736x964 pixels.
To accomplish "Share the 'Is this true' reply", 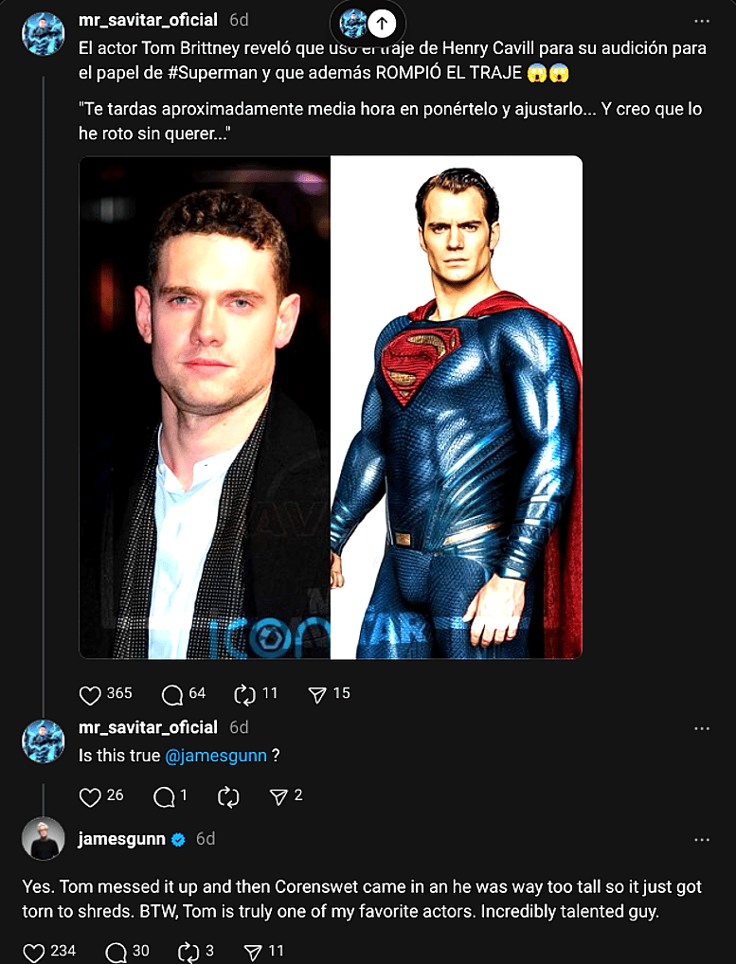I will (278, 797).
